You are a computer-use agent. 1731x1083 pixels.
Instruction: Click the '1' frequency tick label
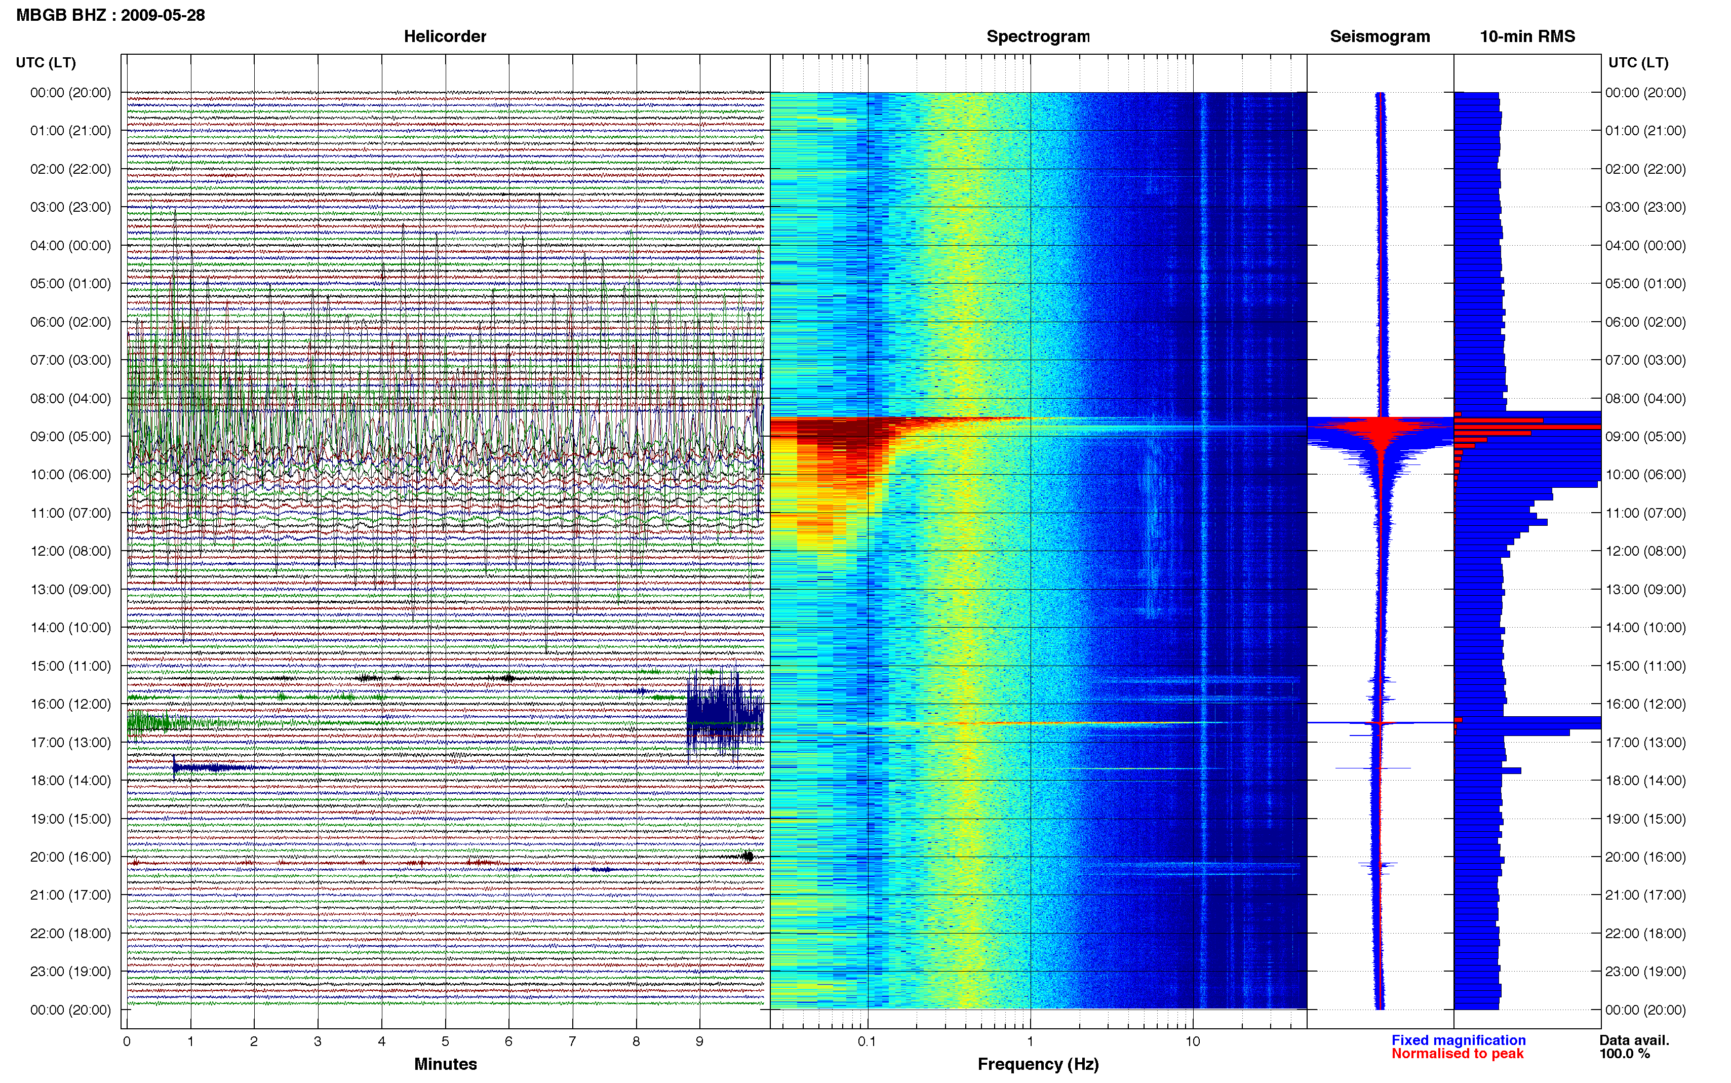pos(1030,1041)
